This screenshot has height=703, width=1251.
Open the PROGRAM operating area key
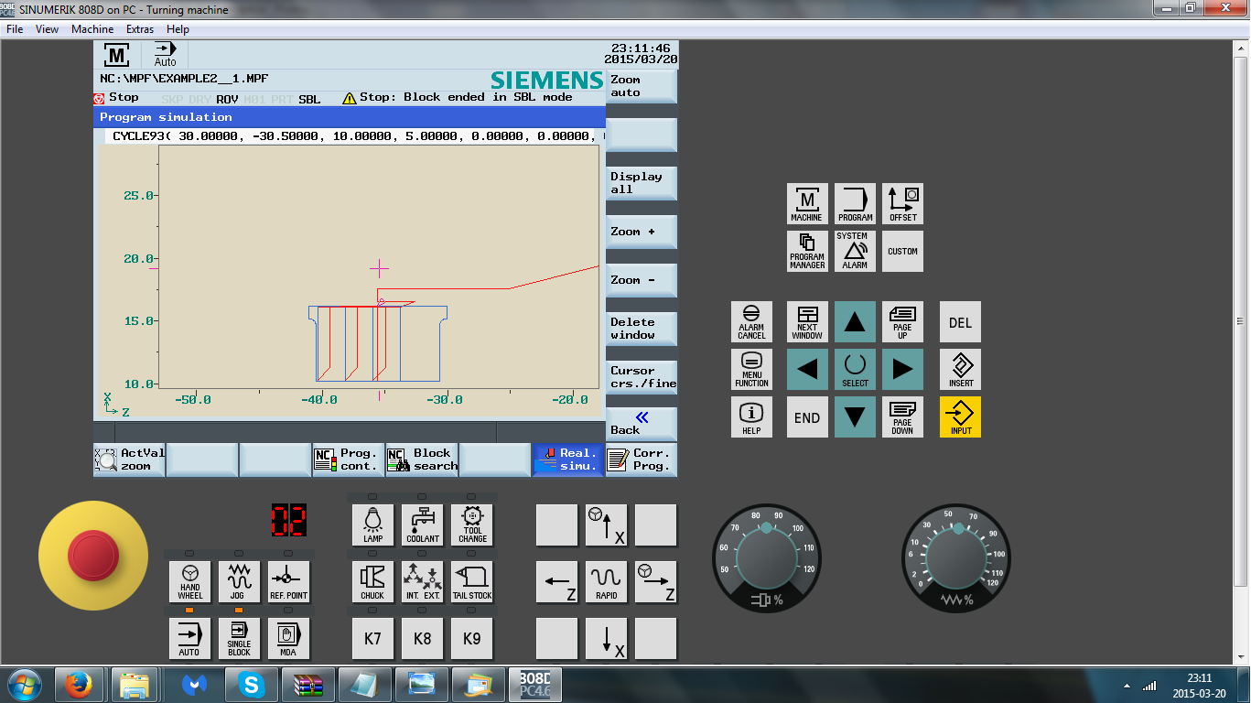(855, 203)
